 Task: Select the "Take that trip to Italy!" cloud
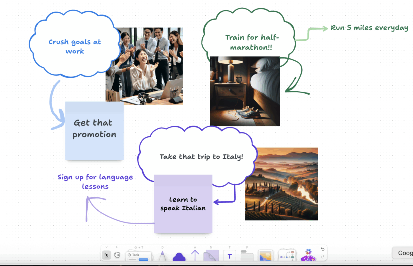click(197, 156)
